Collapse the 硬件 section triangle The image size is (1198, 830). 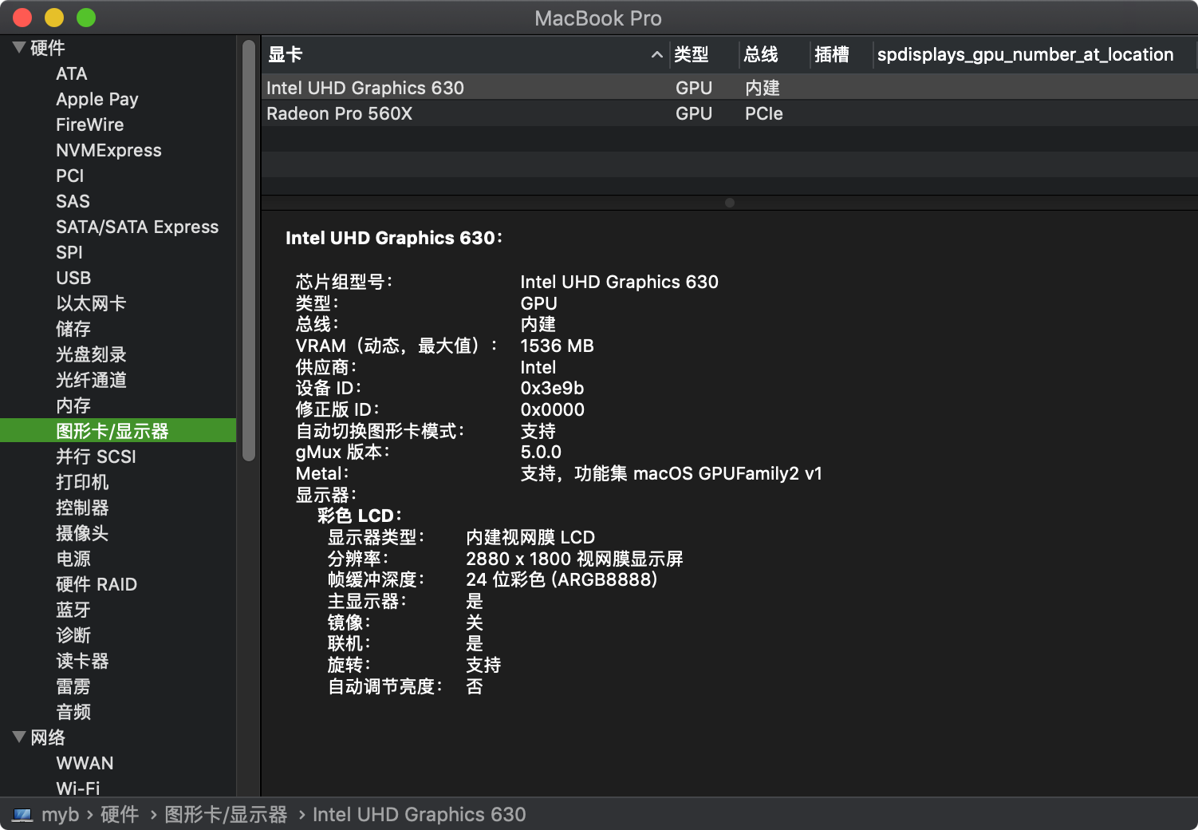point(19,48)
